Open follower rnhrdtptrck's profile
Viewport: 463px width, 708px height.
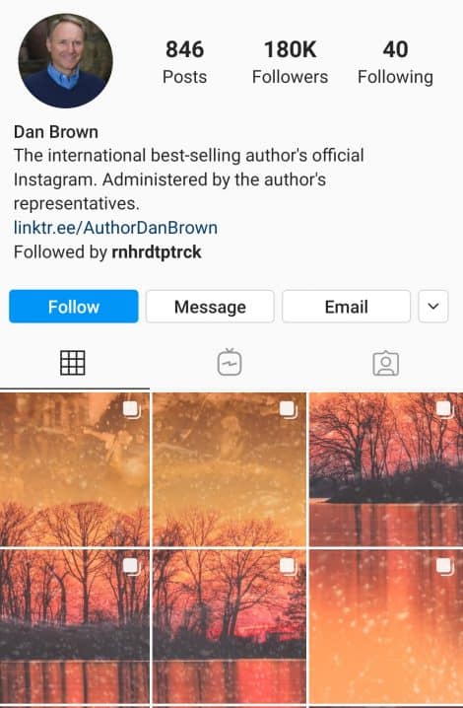coord(156,252)
